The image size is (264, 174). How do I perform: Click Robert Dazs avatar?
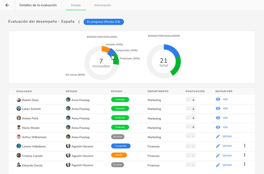click(19, 100)
